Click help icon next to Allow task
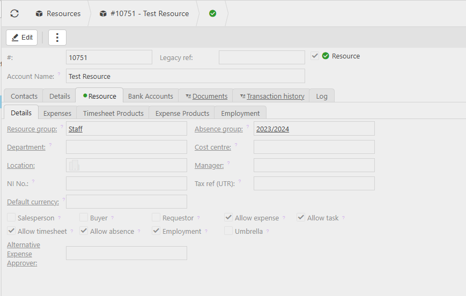The height and width of the screenshot is (296, 466). [343, 218]
